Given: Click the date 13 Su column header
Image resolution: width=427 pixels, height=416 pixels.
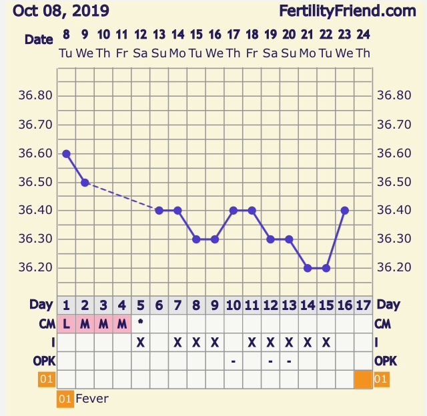Looking at the screenshot, I should (159, 43).
